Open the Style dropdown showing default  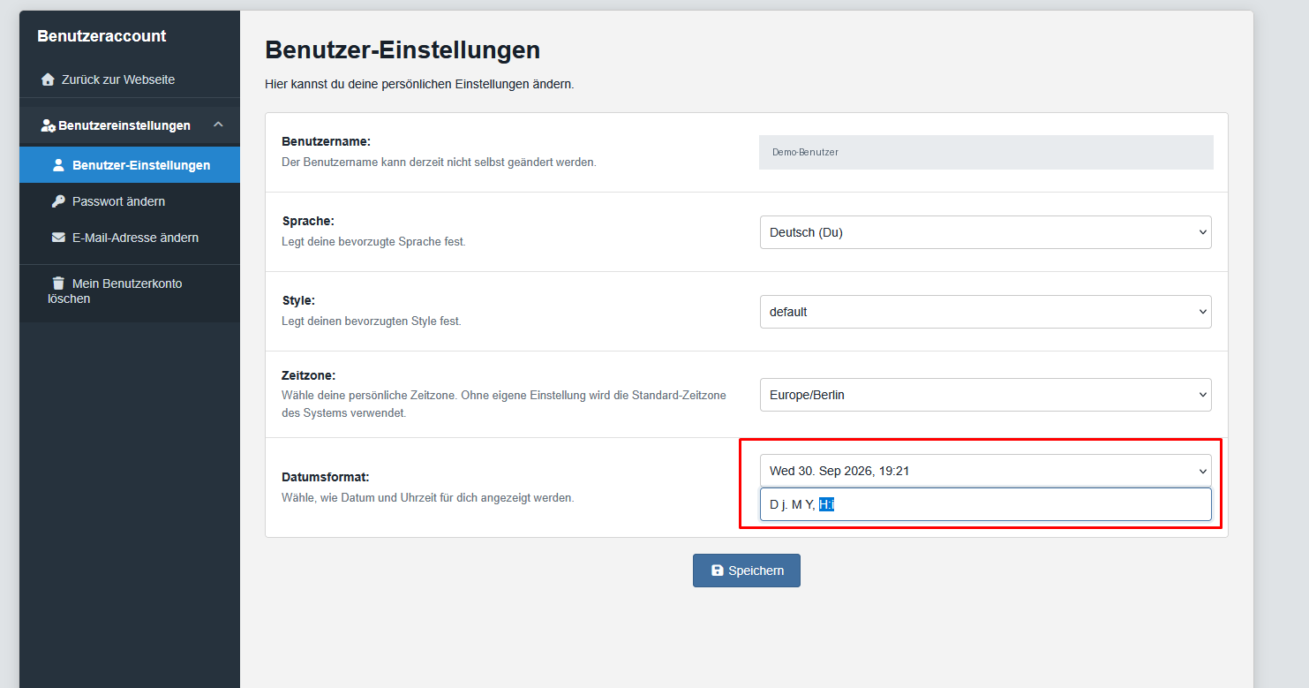click(x=985, y=312)
